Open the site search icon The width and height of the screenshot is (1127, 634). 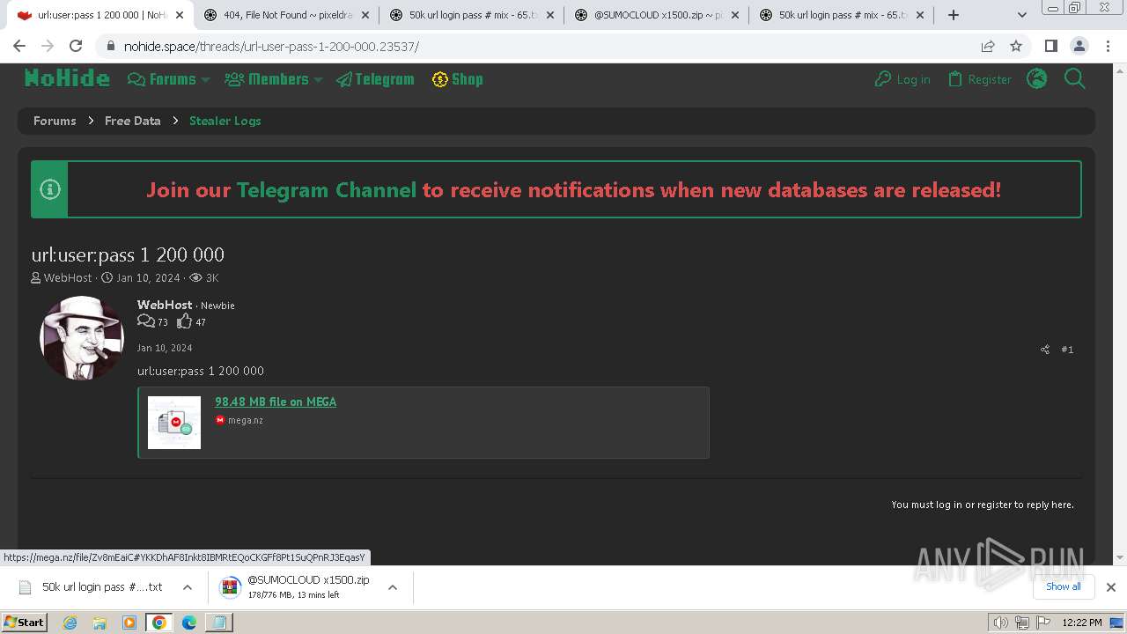click(1075, 79)
